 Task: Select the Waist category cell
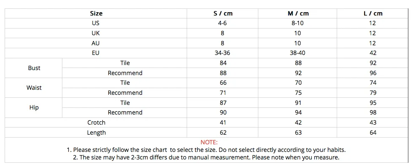[x=34, y=88]
